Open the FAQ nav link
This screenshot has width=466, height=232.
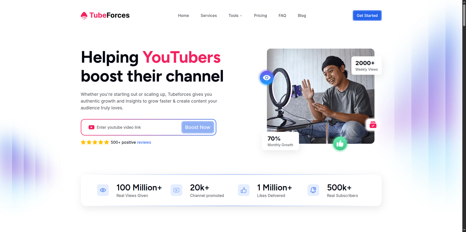pos(282,16)
